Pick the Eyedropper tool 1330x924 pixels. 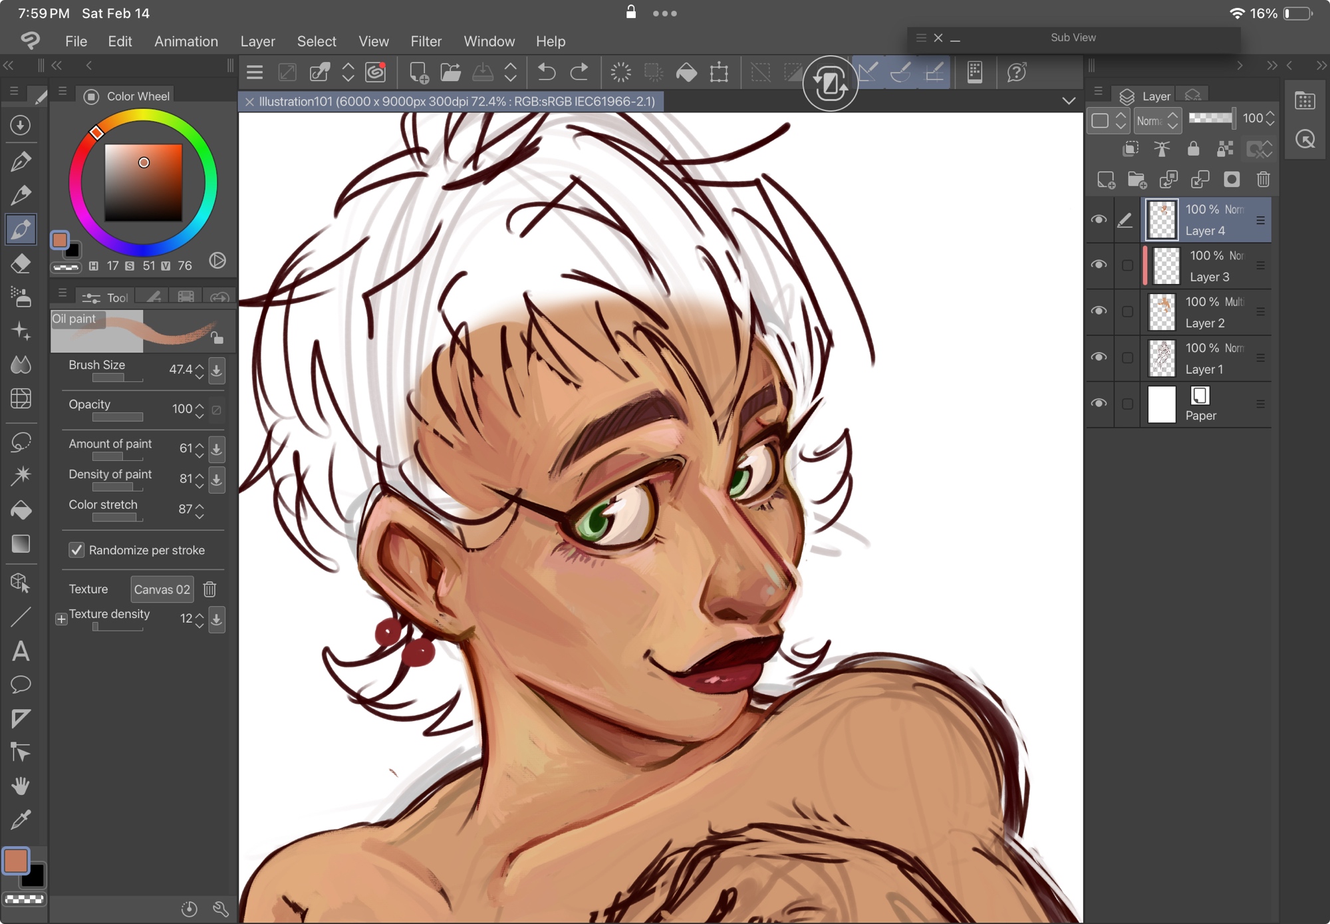point(21,820)
